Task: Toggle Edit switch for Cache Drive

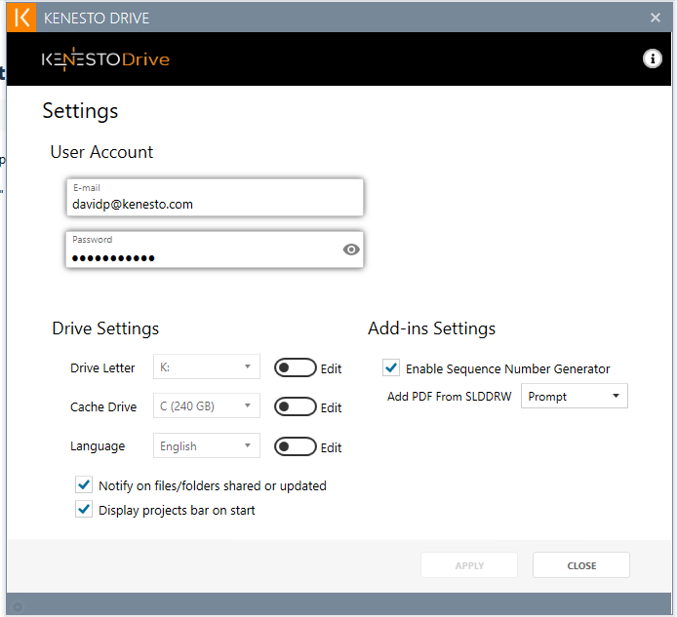Action: (296, 406)
